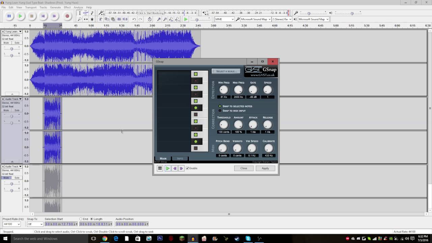
Task: Click the Paste toolbar icon
Action: [113, 19]
